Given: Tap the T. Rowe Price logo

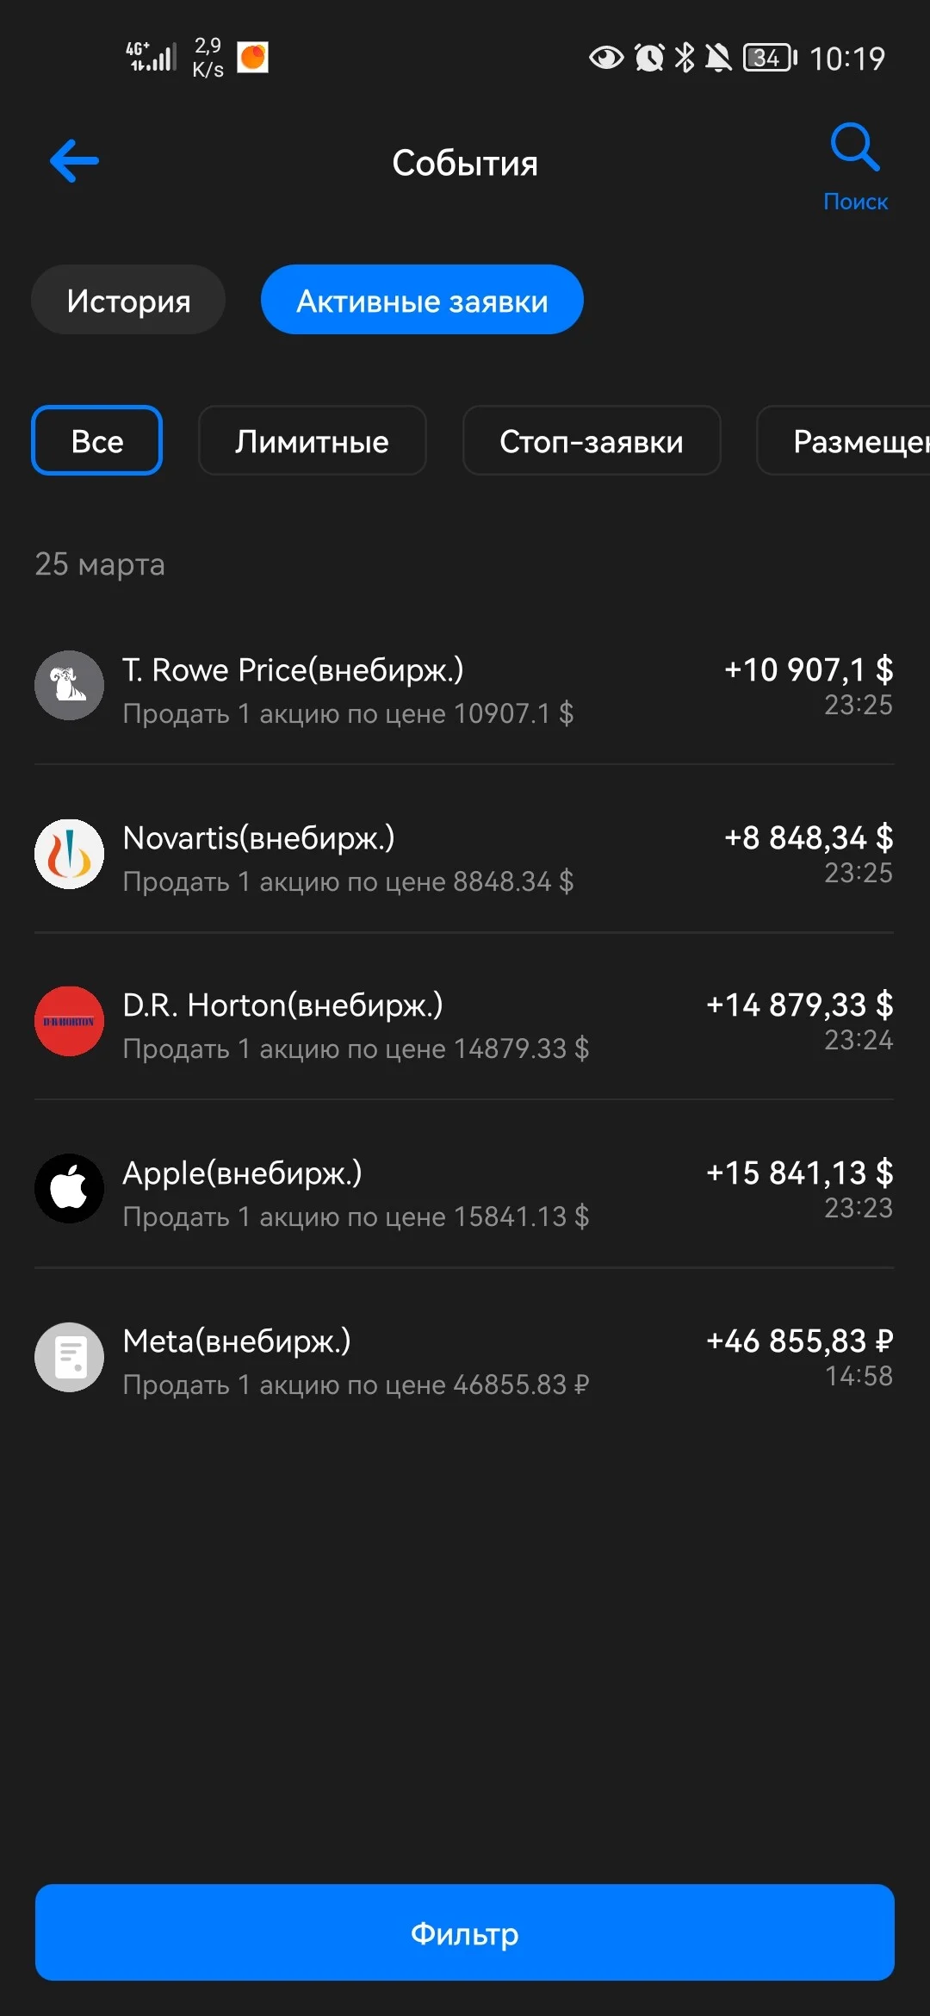Looking at the screenshot, I should (x=69, y=685).
